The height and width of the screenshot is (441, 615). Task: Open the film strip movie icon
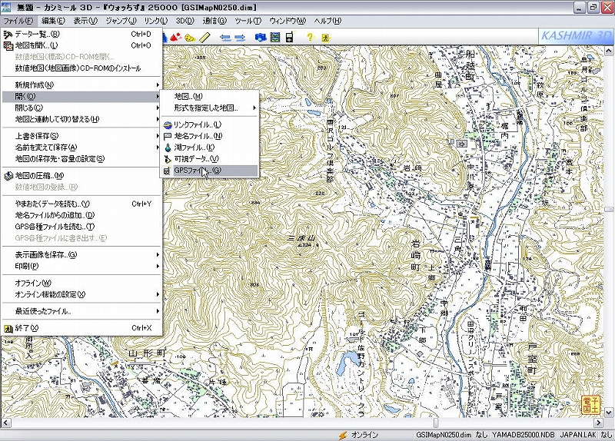coord(275,37)
